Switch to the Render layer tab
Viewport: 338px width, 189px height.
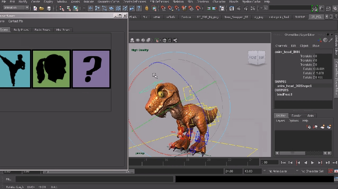point(297,116)
